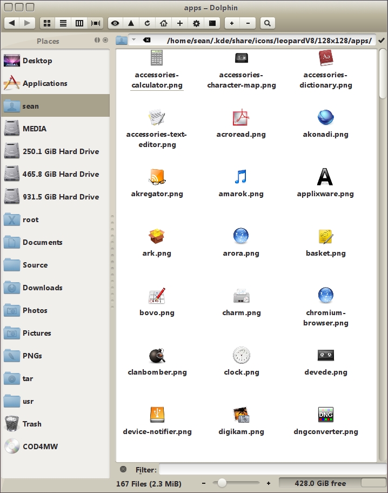Open the 465.8 GiB Hard Drive
This screenshot has height=493, width=388.
(x=55, y=174)
